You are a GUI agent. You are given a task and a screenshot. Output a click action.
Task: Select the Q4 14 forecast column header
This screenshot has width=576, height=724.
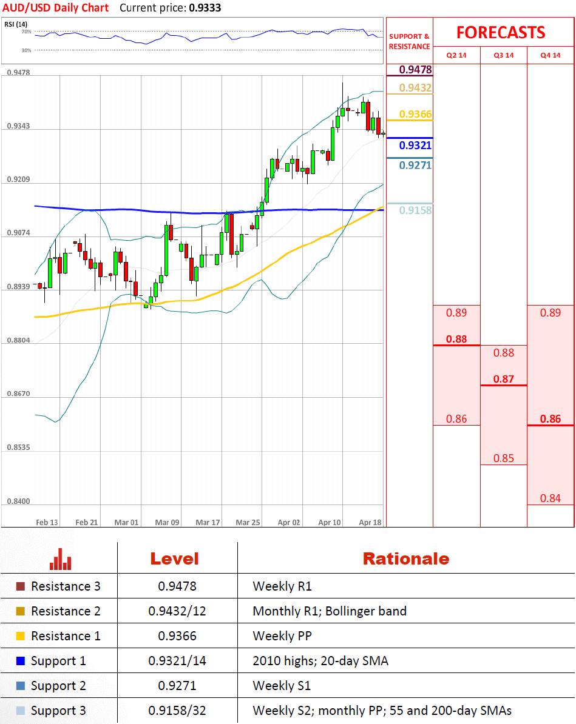(x=551, y=55)
